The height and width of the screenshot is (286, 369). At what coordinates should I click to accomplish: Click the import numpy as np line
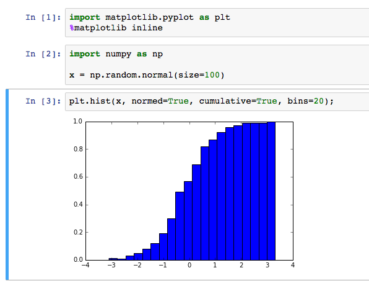click(x=116, y=54)
